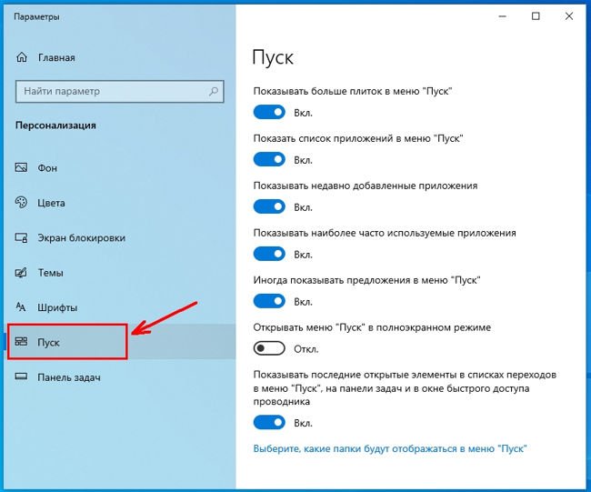The height and width of the screenshot is (492, 591).
Task: Click the search magnifier icon
Action: point(214,91)
